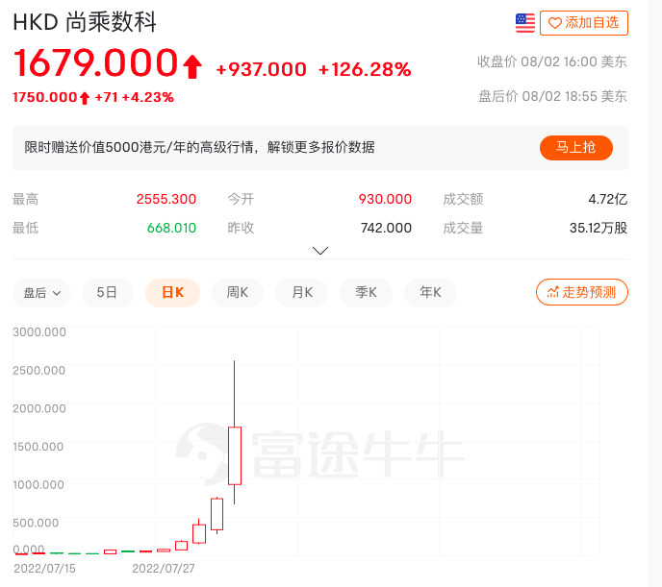Select the 季K quarterly chart
The width and height of the screenshot is (662, 587).
tap(367, 292)
